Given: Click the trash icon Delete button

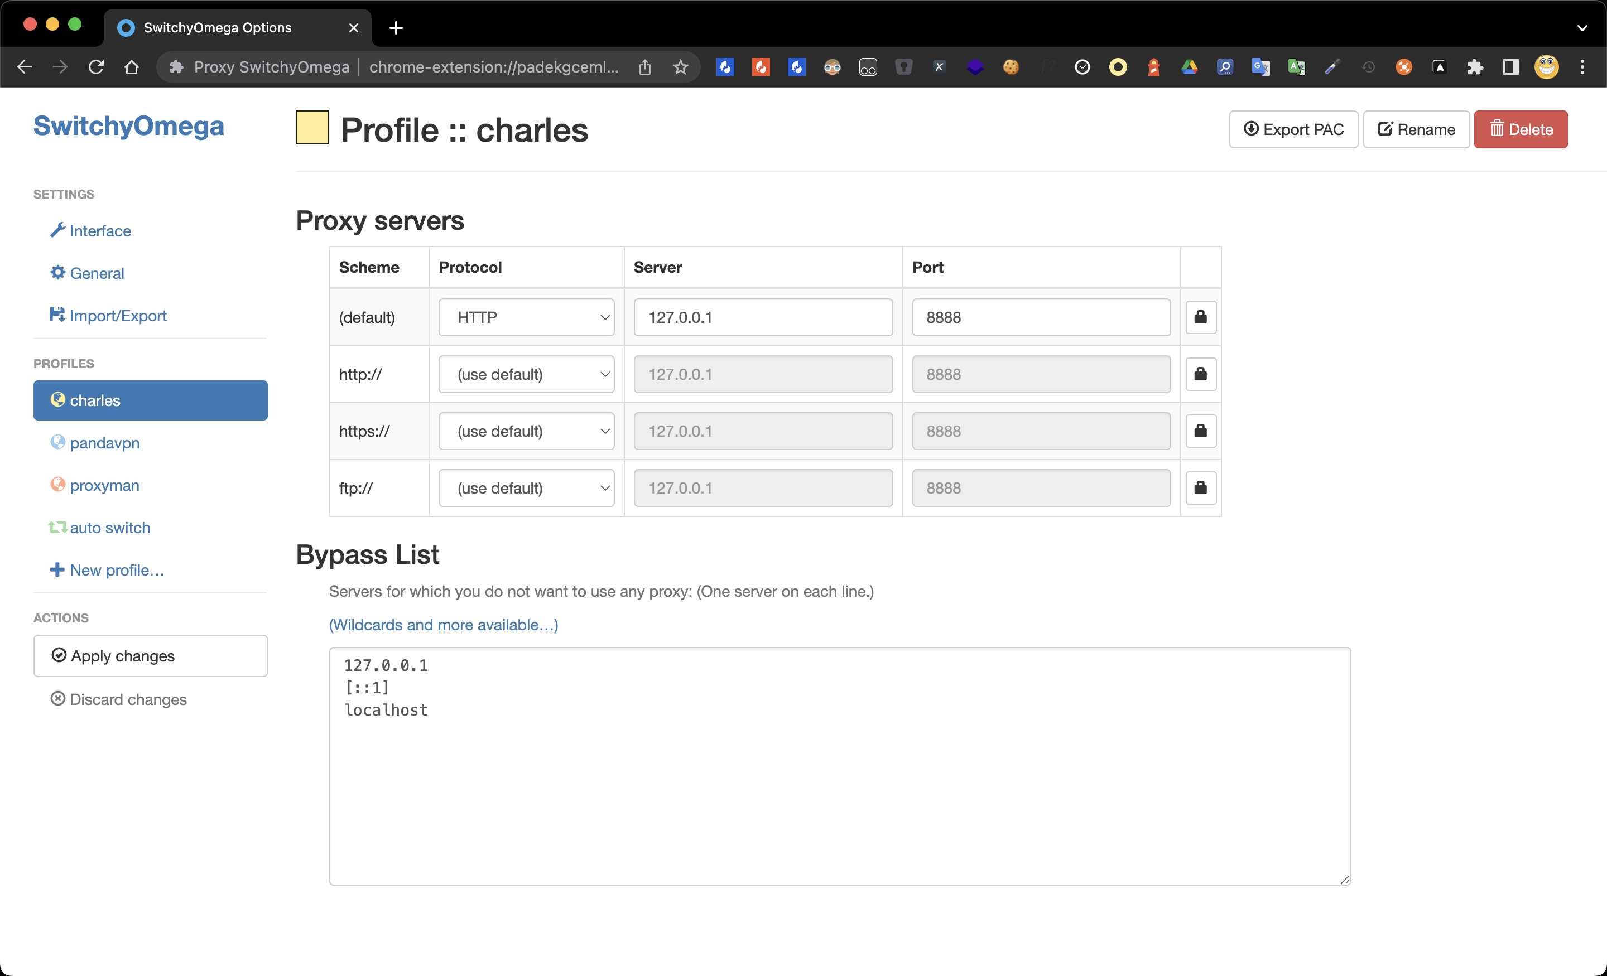Looking at the screenshot, I should [x=1521, y=129].
